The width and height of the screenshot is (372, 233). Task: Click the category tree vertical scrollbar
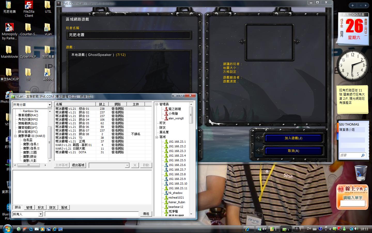point(50,136)
